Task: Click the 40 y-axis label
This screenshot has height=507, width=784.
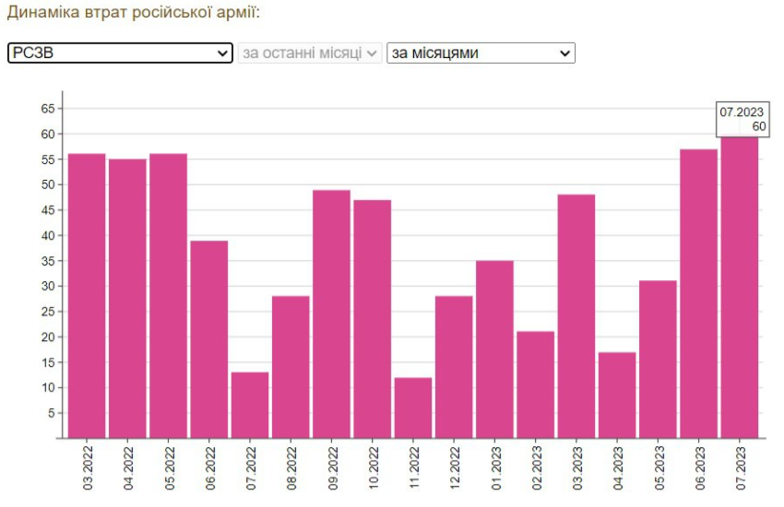Action: [48, 235]
